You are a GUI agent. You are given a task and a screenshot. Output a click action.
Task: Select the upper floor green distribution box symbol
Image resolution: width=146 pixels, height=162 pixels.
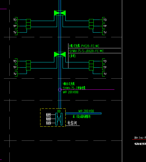point(60,13)
